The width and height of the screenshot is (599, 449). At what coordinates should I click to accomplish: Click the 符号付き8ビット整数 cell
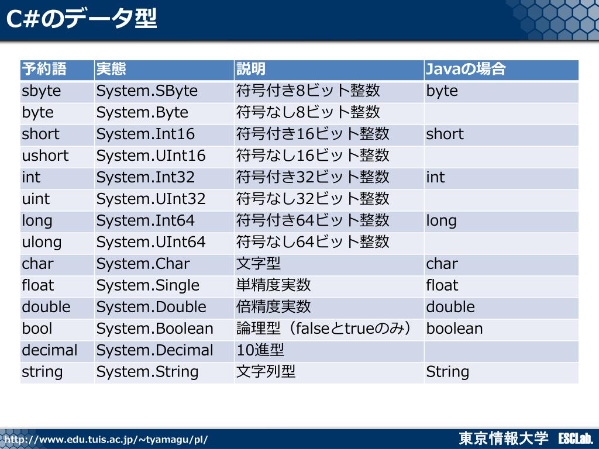coord(329,92)
